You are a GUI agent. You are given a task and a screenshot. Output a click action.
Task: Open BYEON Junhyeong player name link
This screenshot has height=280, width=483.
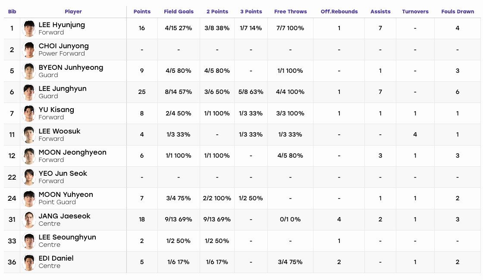pos(71,67)
